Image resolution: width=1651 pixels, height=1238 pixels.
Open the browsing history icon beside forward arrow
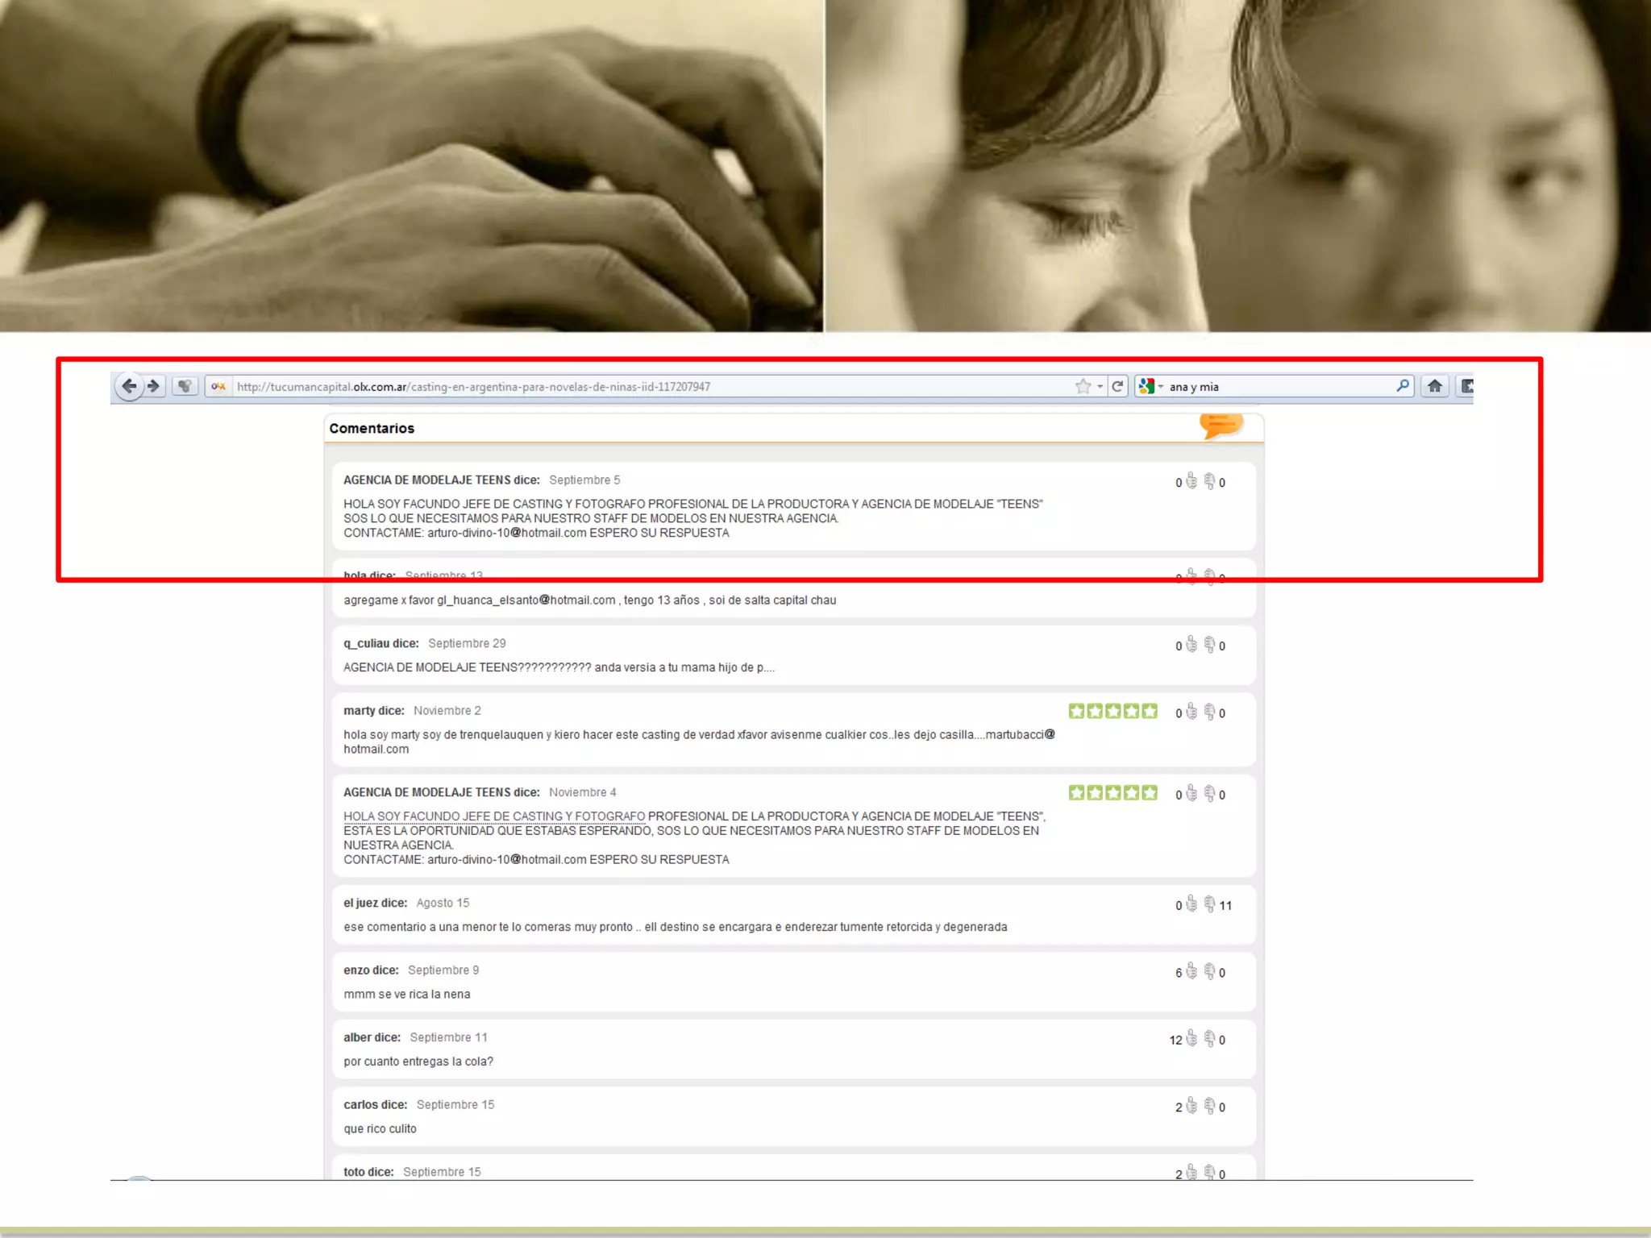(185, 386)
